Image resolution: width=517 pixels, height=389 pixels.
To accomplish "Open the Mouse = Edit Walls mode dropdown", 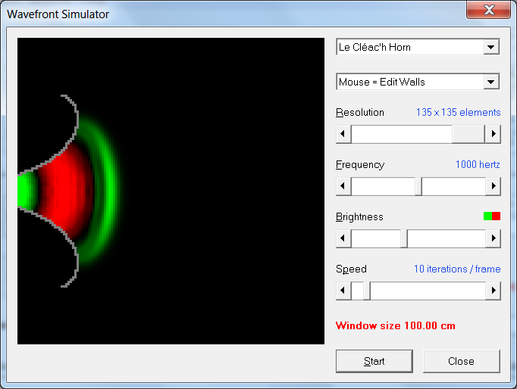I will click(418, 82).
